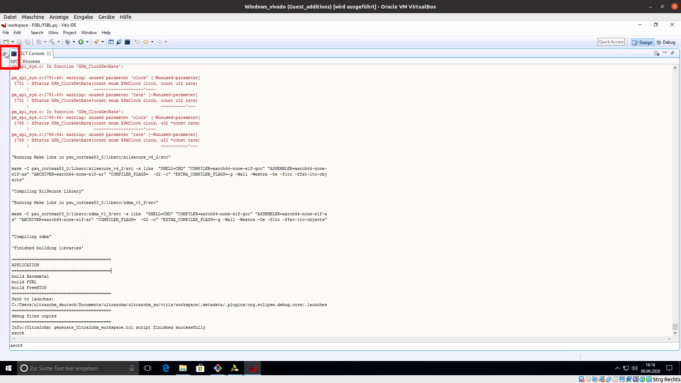The height and width of the screenshot is (383, 681).
Task: Expand the Run button dropdown arrow
Action: tap(87, 42)
